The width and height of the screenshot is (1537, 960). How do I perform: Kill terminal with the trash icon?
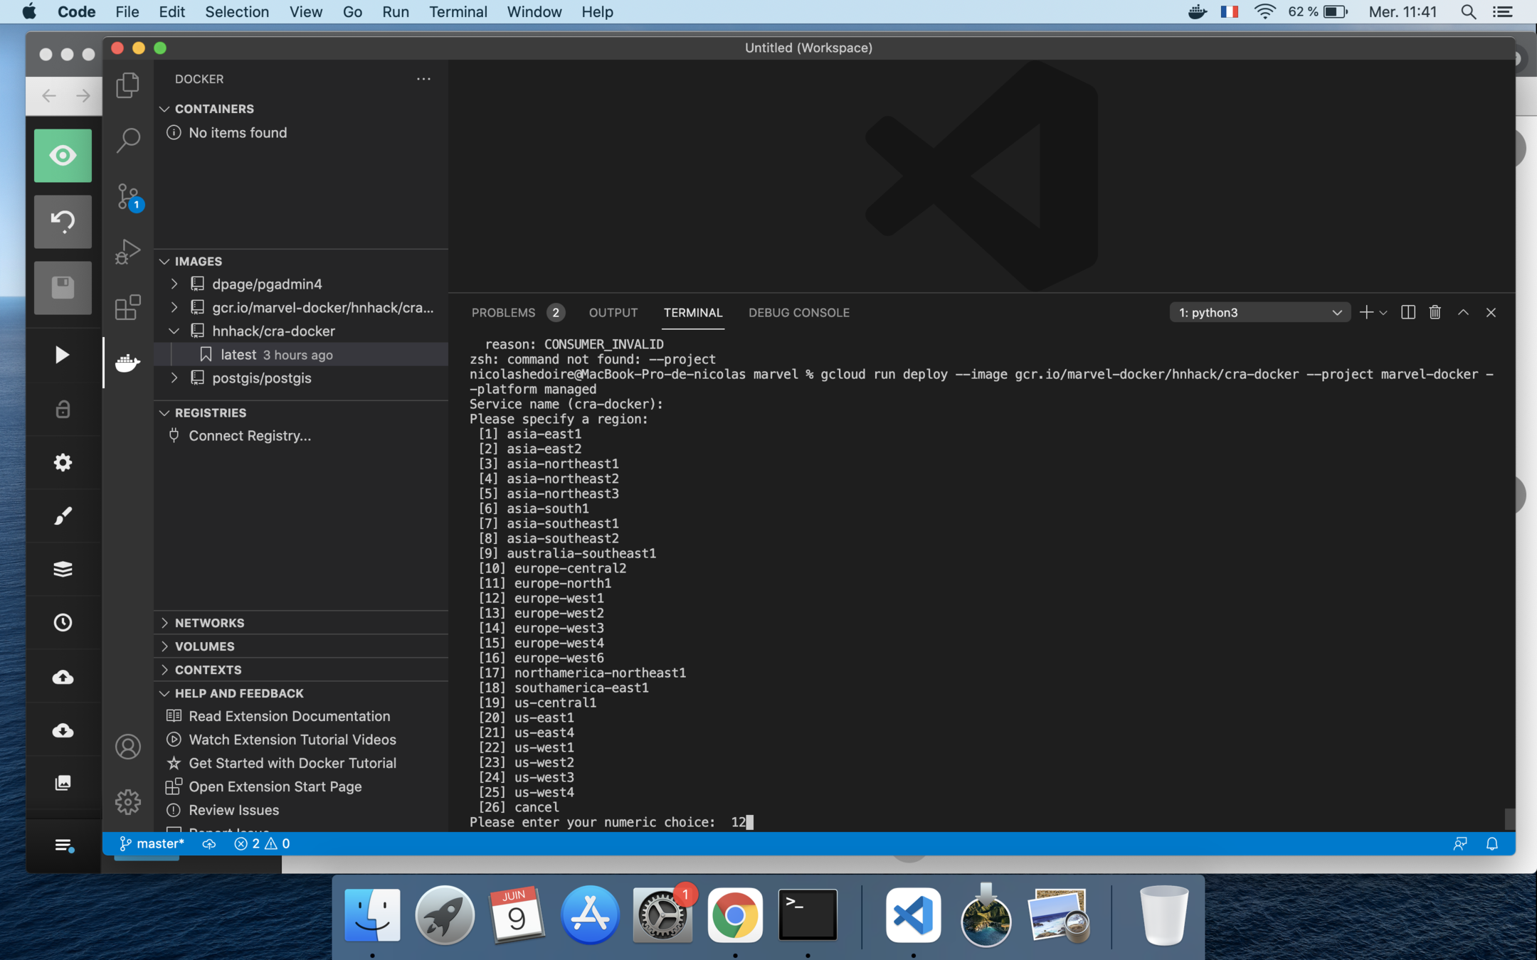[1435, 312]
